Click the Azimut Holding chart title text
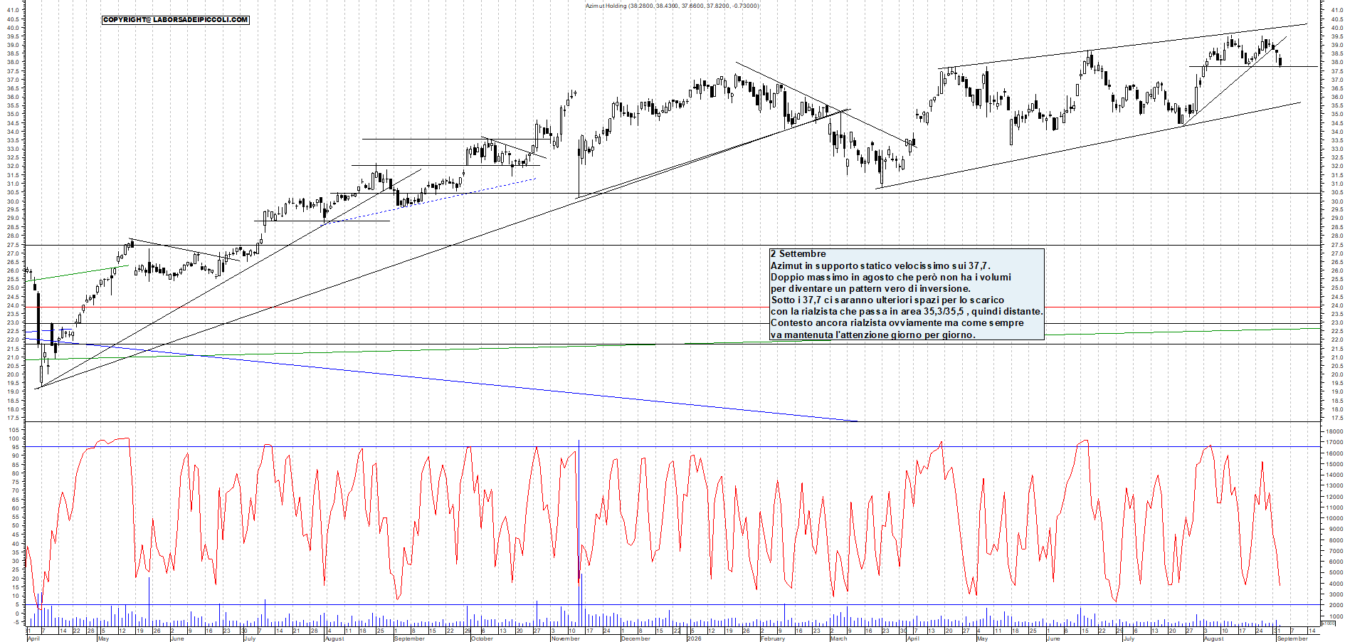Screen dimensions: 1345x642 tap(672, 6)
